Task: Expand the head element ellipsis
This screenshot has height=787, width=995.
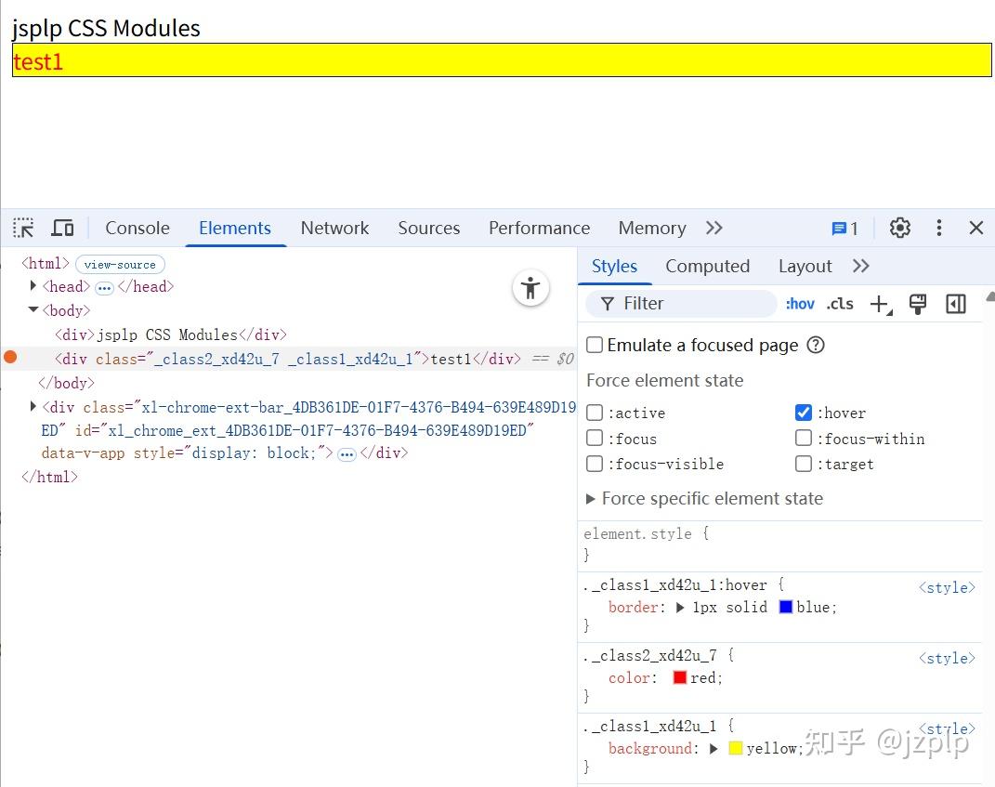Action: 104,288
